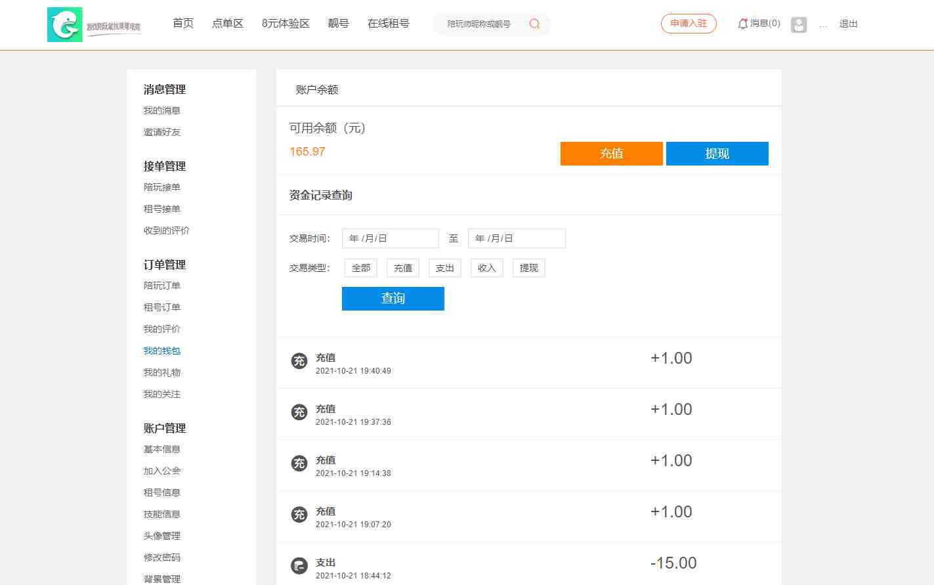Click the search magnifier icon
The image size is (934, 585).
[534, 24]
